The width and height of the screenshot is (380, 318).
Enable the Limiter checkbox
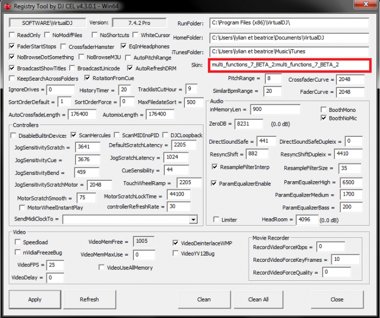[216, 219]
